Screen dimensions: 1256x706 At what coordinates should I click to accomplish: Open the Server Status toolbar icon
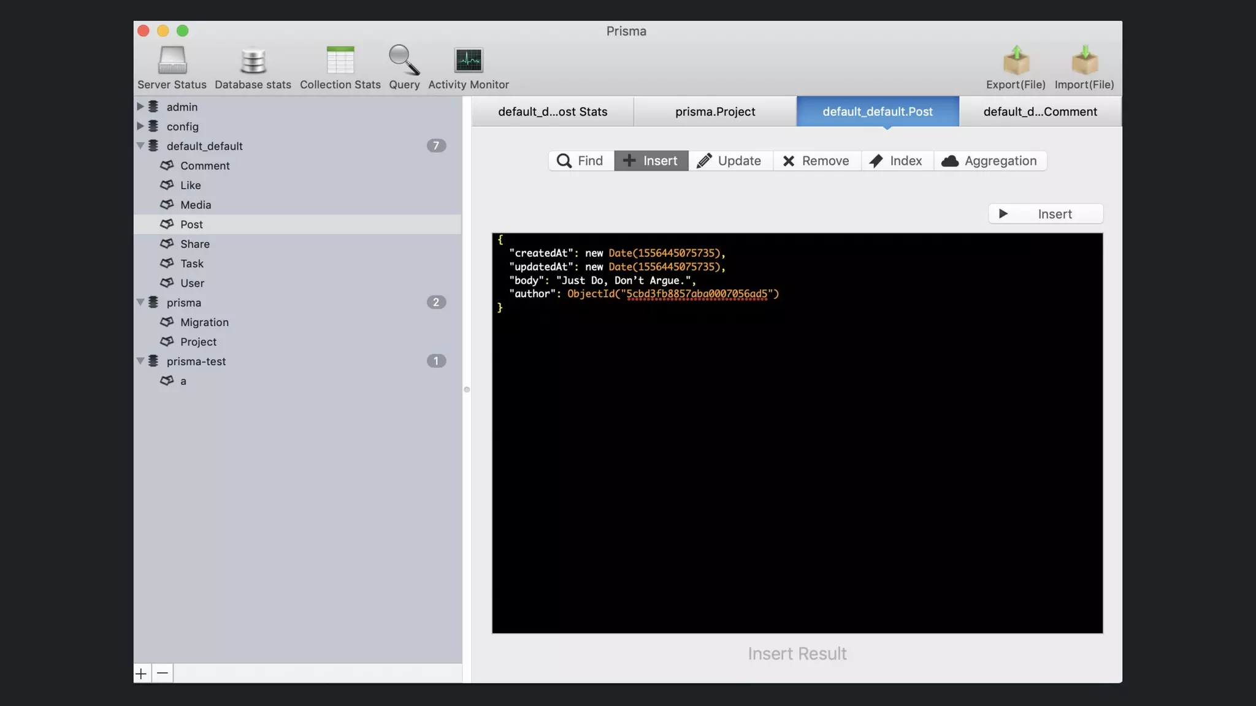point(172,61)
